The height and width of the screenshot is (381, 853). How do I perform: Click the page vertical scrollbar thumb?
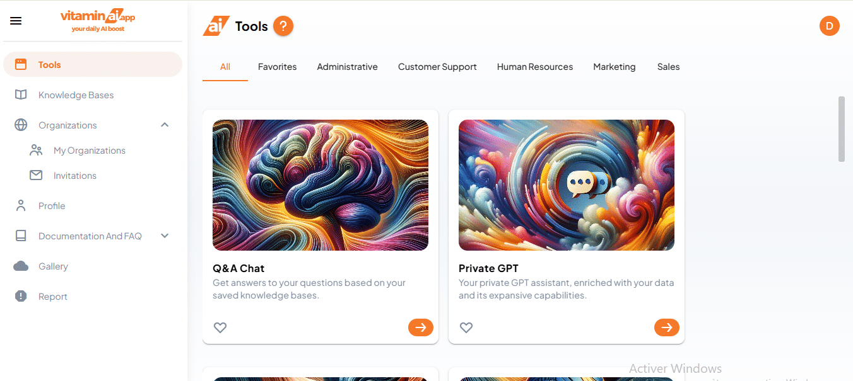(x=841, y=129)
